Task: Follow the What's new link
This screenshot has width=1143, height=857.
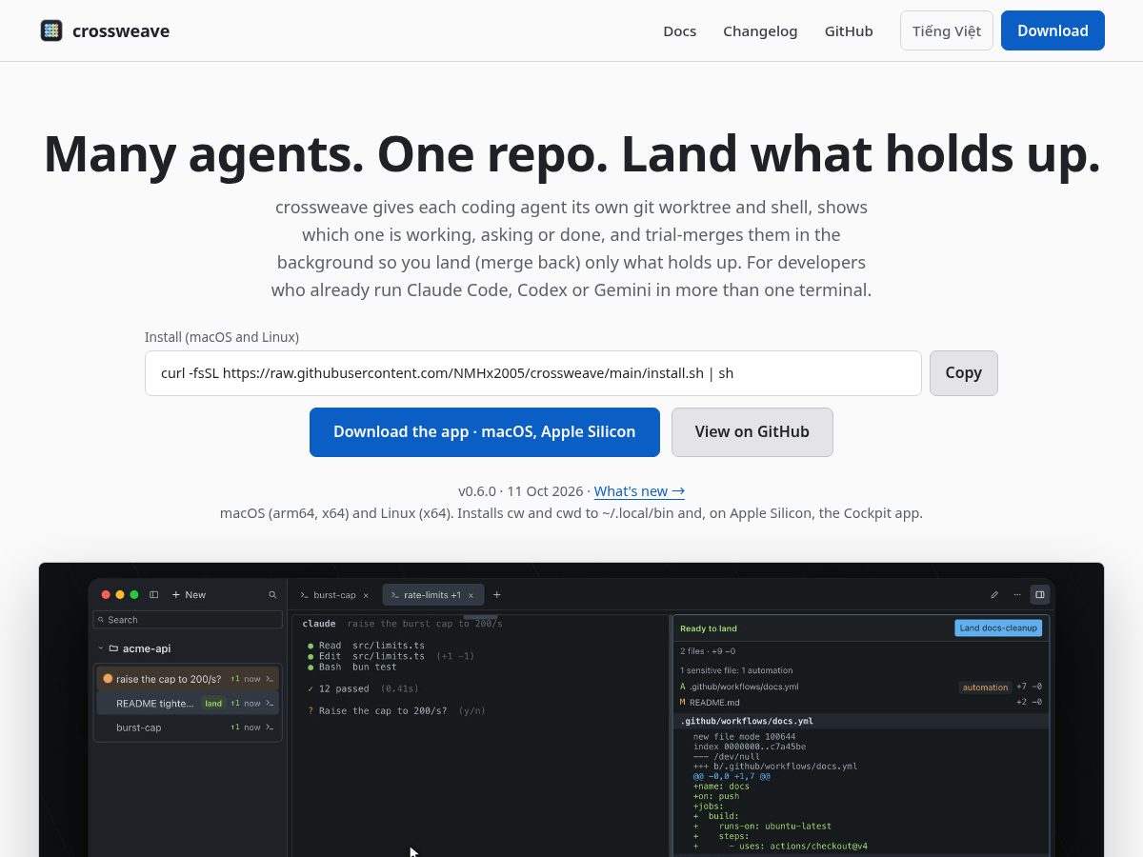Action: (639, 491)
